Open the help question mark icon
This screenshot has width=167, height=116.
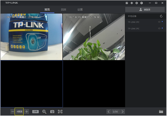[x=142, y=3]
